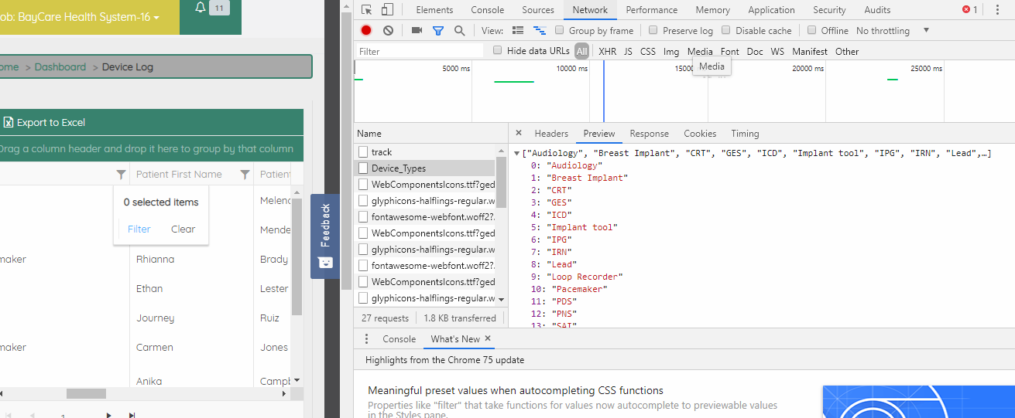Screen dimensions: 1015x418
Task: Switch to Console panel tab
Action: pyautogui.click(x=488, y=10)
